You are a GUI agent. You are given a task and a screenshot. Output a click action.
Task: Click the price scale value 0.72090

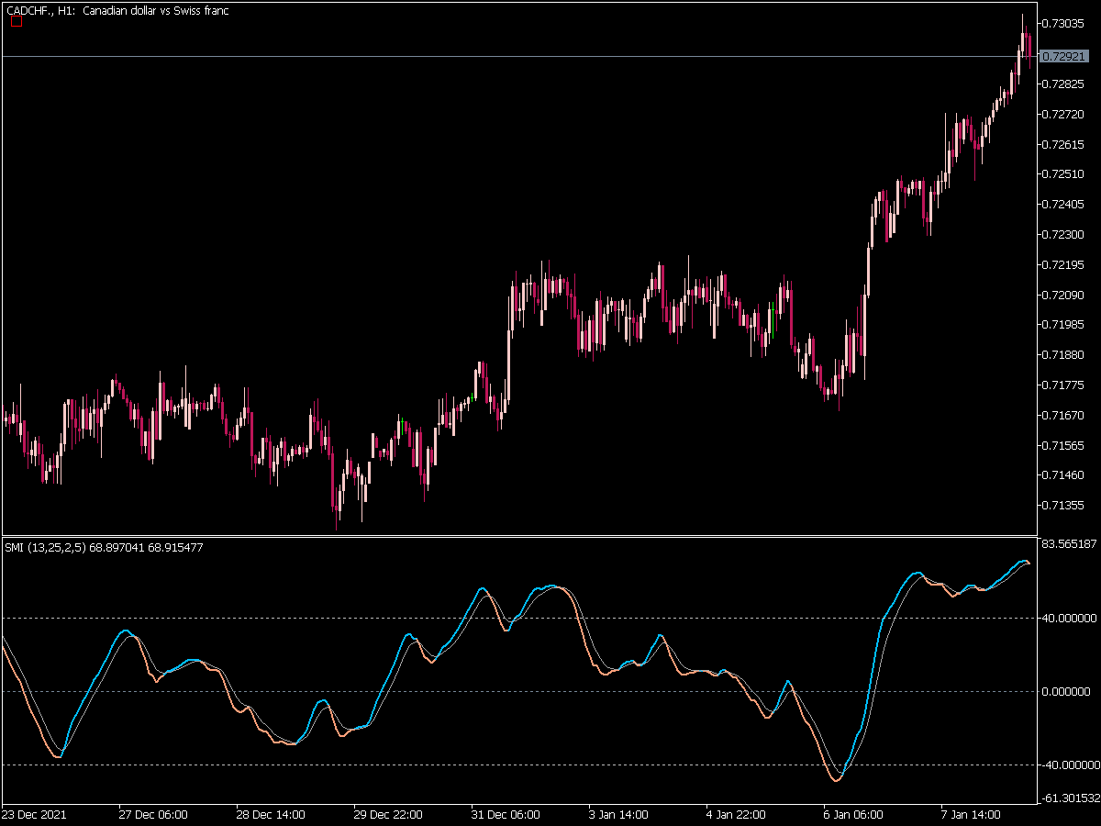point(1065,295)
